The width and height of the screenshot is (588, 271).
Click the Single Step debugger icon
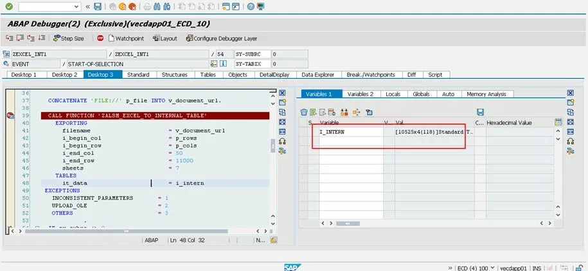point(10,38)
